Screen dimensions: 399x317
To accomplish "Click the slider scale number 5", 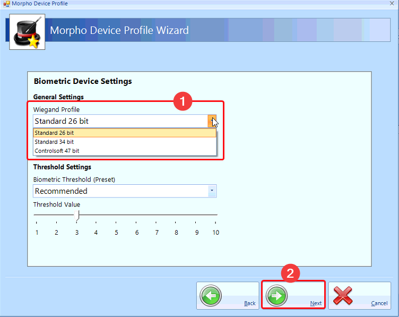I will [x=116, y=233].
